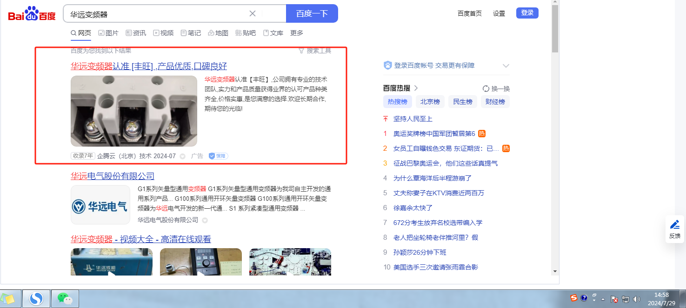Open the 贴吧 tab

pyautogui.click(x=246, y=33)
